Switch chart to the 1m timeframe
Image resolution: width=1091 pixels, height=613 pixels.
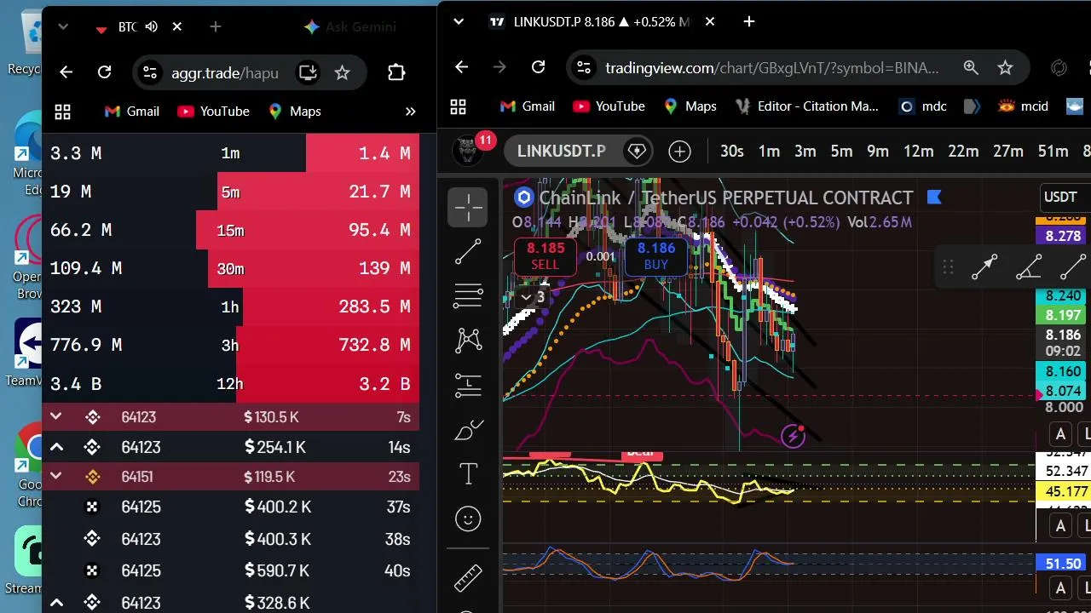click(769, 152)
